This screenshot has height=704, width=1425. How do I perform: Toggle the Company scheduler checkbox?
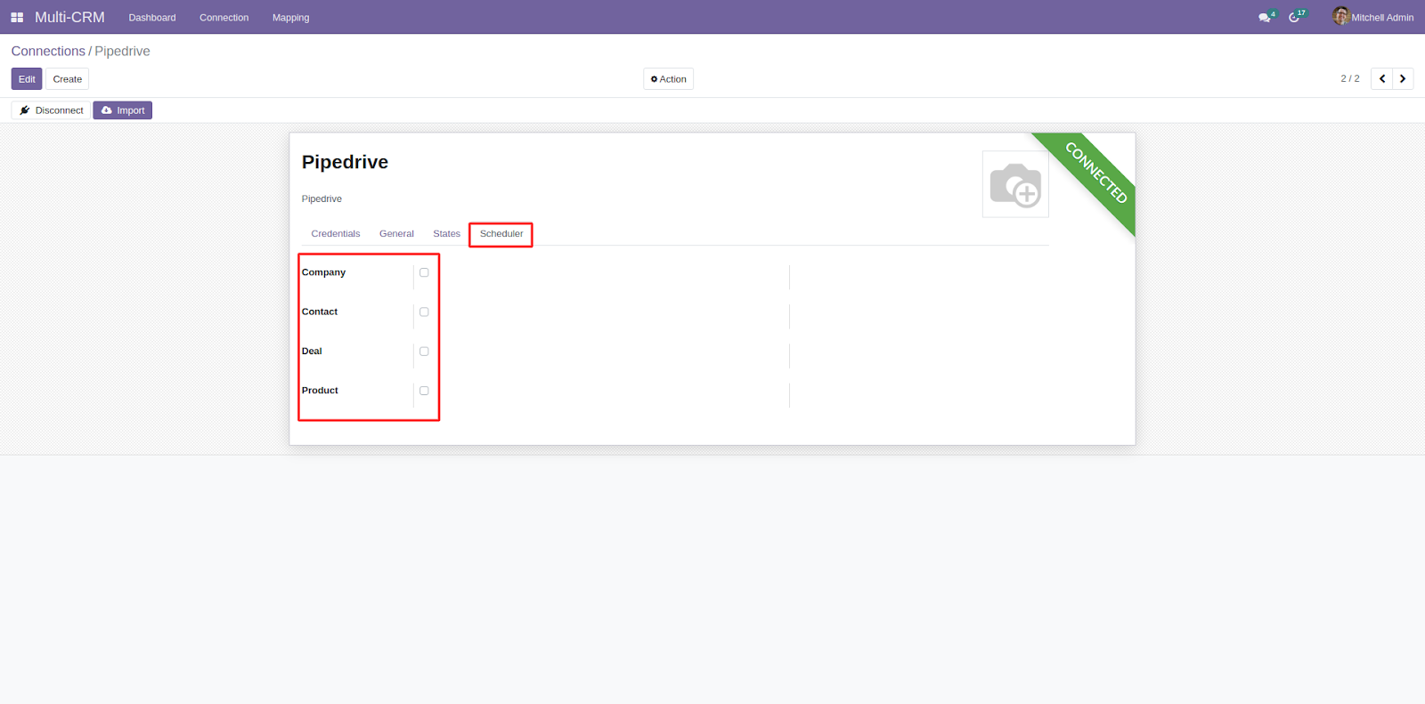coord(424,273)
